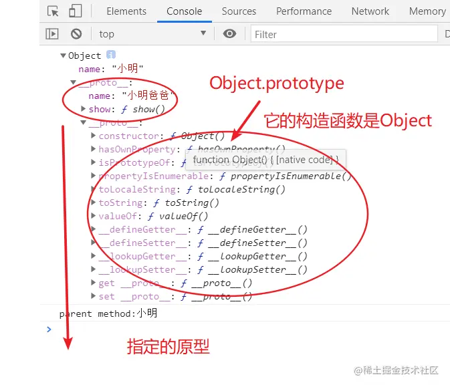The image size is (450, 387).
Task: Expand the show function entry
Action: (83, 109)
